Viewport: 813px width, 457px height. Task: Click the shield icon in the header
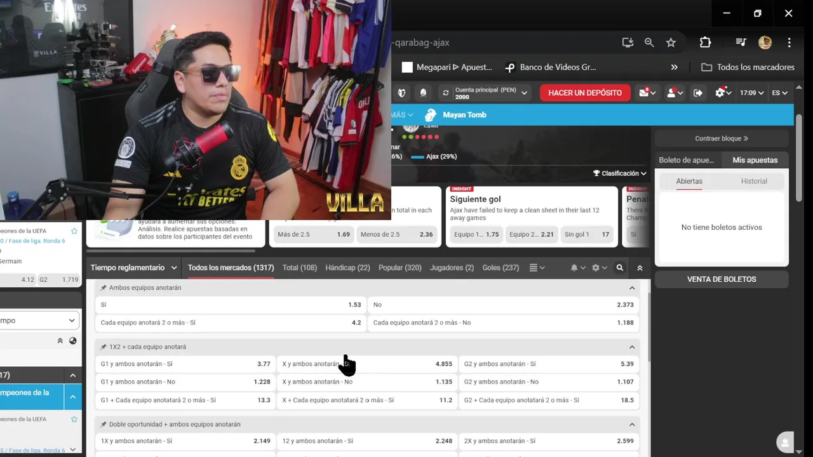click(401, 93)
